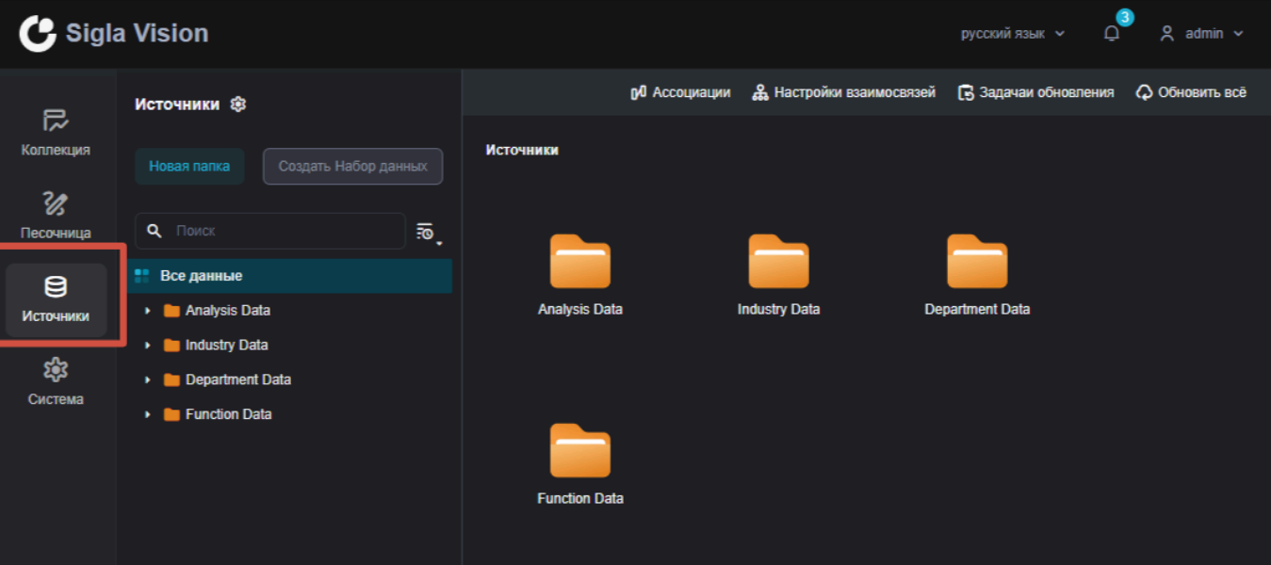Expand the Function Data tree arrow
Image resolution: width=1271 pixels, height=565 pixels.
147,414
